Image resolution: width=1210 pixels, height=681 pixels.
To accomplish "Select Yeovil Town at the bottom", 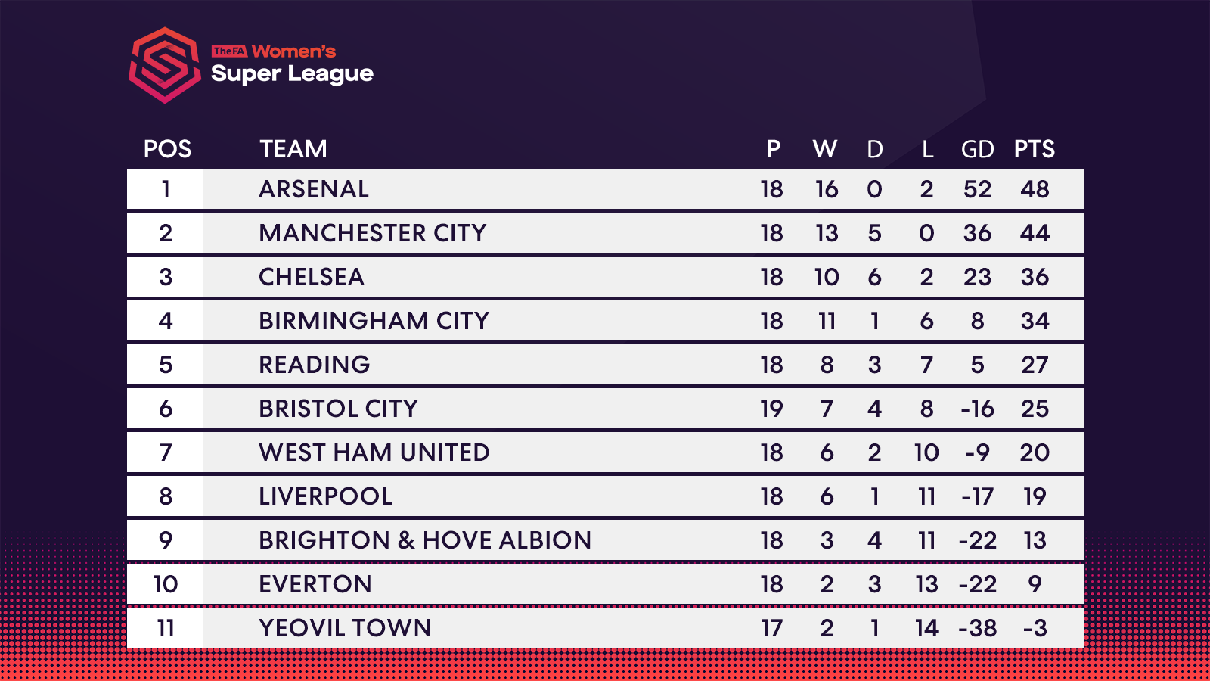I will [345, 628].
